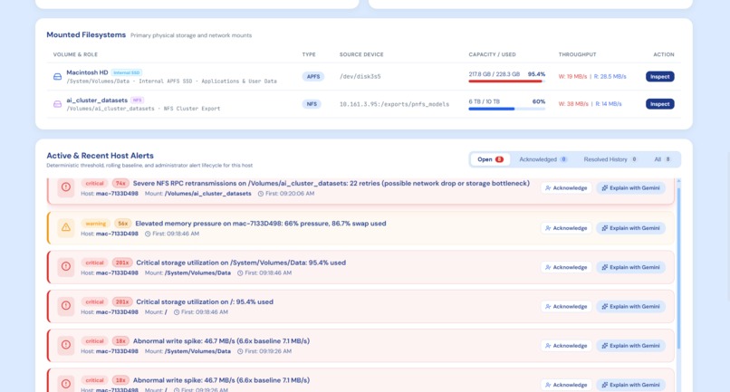Click the 'R: 14 MB/s' throughput value
Screen dimensions: 730x392
pyautogui.click(x=608, y=104)
